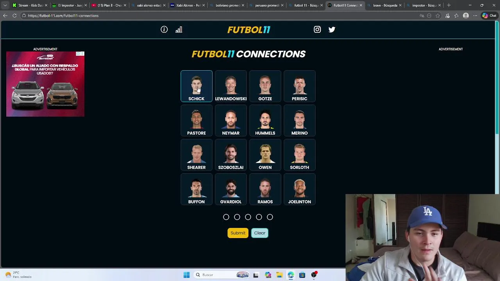Viewport: 500px width, 281px height.
Task: Select the Ramos player card
Action: [265, 189]
